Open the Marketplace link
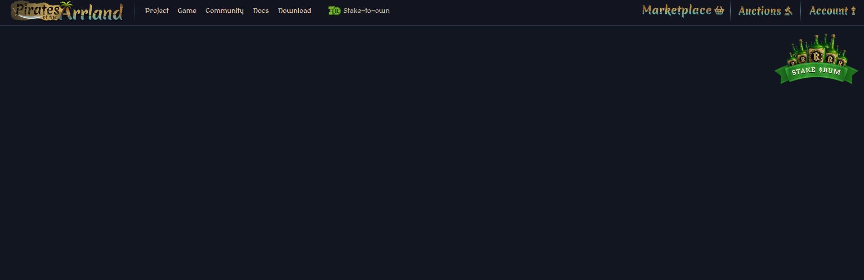Screen dimensions: 864x280 677,10
